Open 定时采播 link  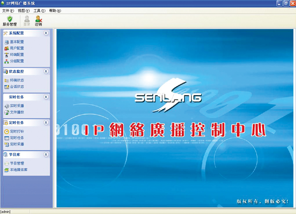[17, 144]
